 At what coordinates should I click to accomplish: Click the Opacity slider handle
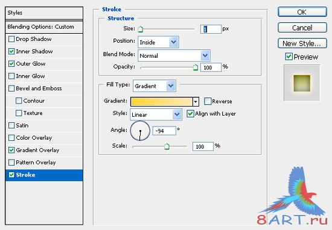pyautogui.click(x=196, y=67)
